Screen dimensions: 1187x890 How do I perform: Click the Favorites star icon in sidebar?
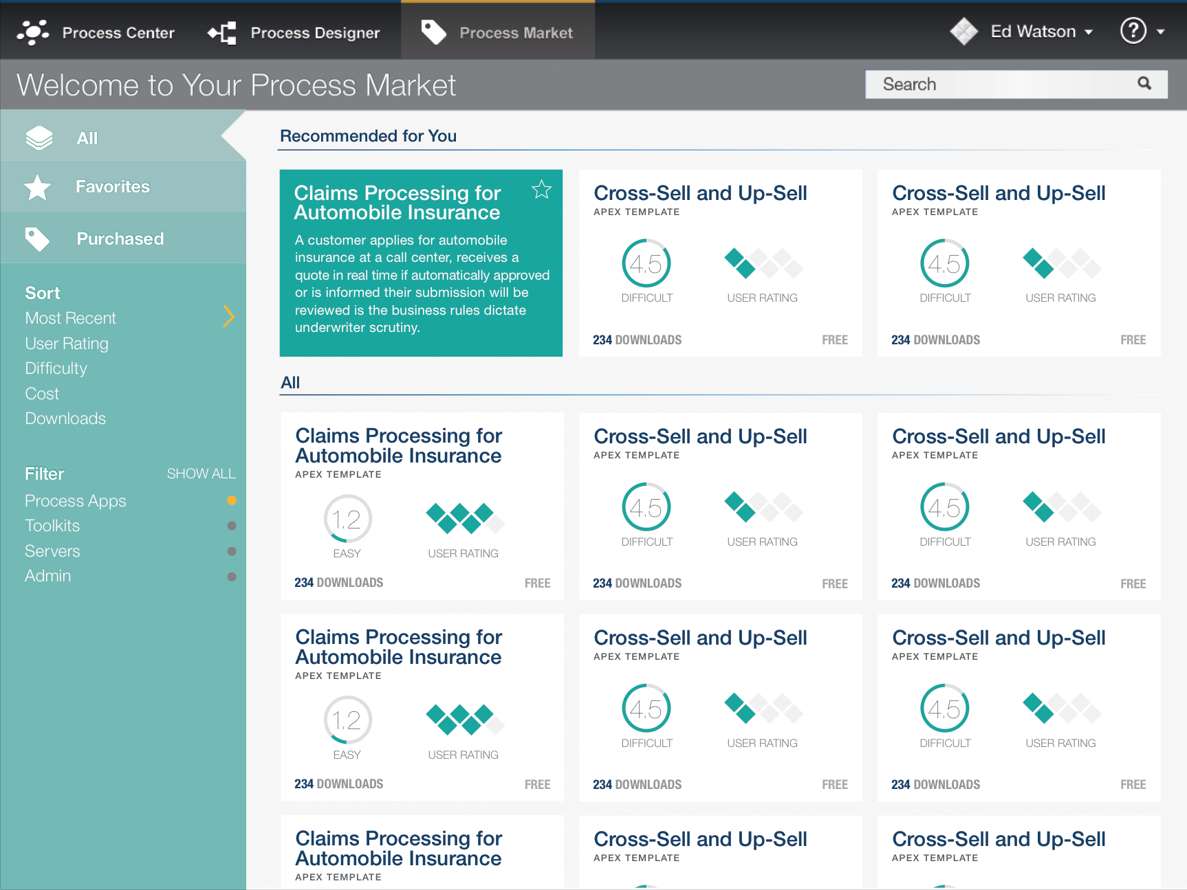tap(38, 187)
